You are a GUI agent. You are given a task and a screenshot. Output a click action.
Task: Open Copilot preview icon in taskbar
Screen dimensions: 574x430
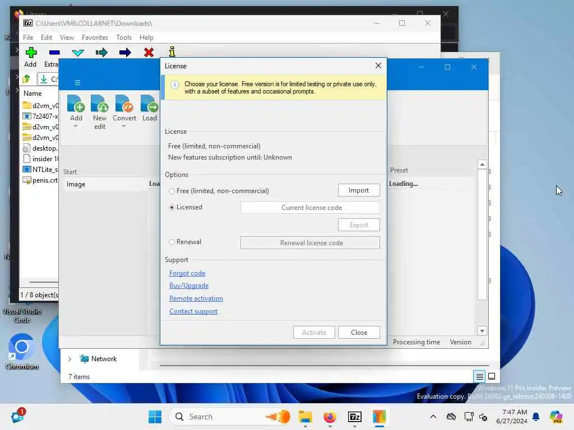(556, 417)
